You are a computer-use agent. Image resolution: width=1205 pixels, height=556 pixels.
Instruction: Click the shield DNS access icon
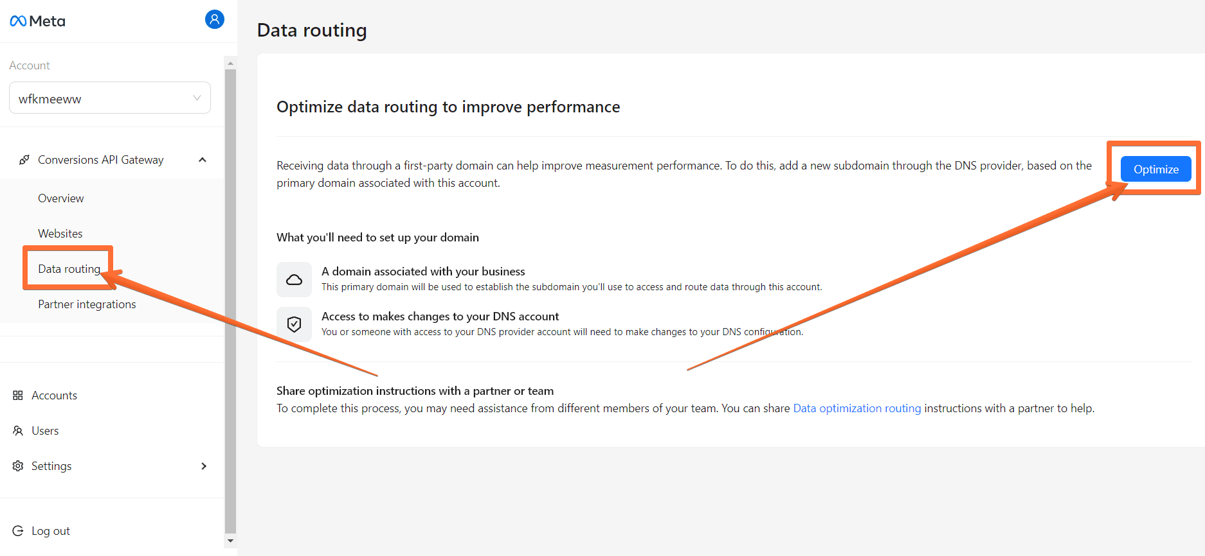pos(294,324)
